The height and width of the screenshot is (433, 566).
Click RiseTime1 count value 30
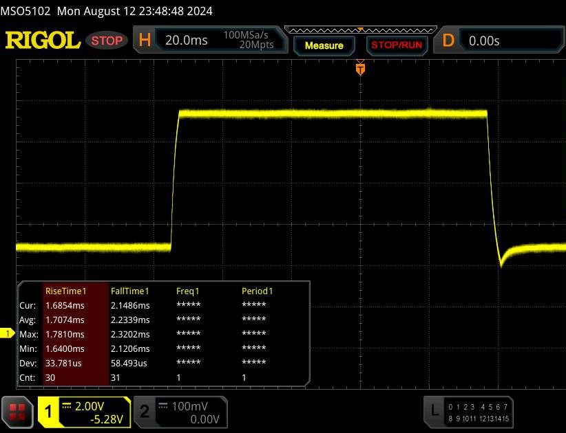click(x=50, y=377)
